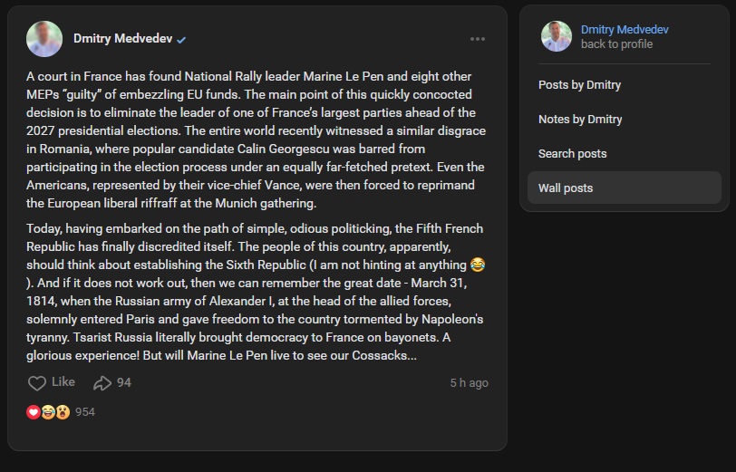Select the Wall posts tab
Screen dimensions: 736x472
(x=566, y=188)
